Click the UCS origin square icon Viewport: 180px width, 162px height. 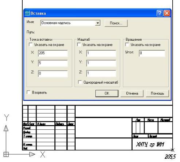point(6,154)
